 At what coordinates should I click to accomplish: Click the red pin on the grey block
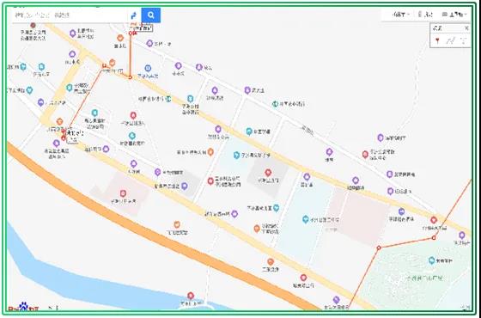tap(268, 172)
